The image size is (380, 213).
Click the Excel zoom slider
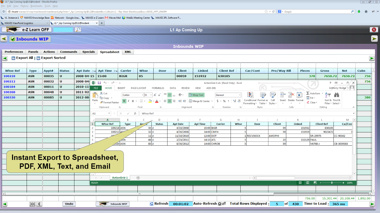tap(332, 183)
